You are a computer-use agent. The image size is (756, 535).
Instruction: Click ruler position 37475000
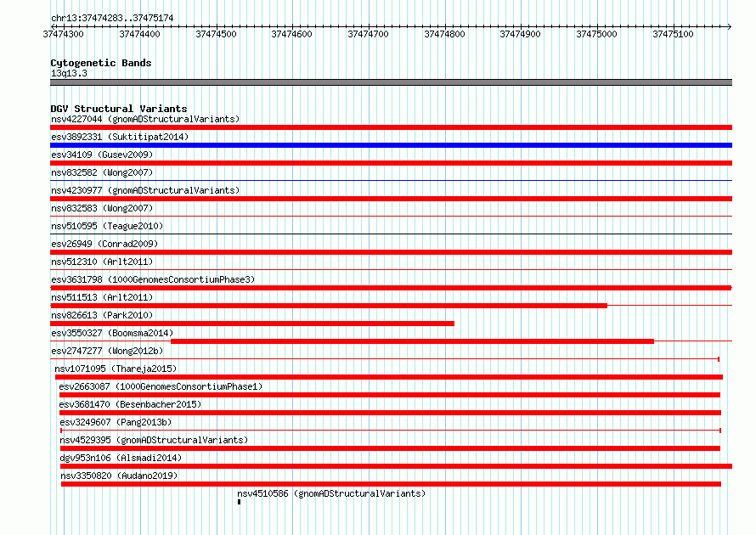[x=596, y=34]
